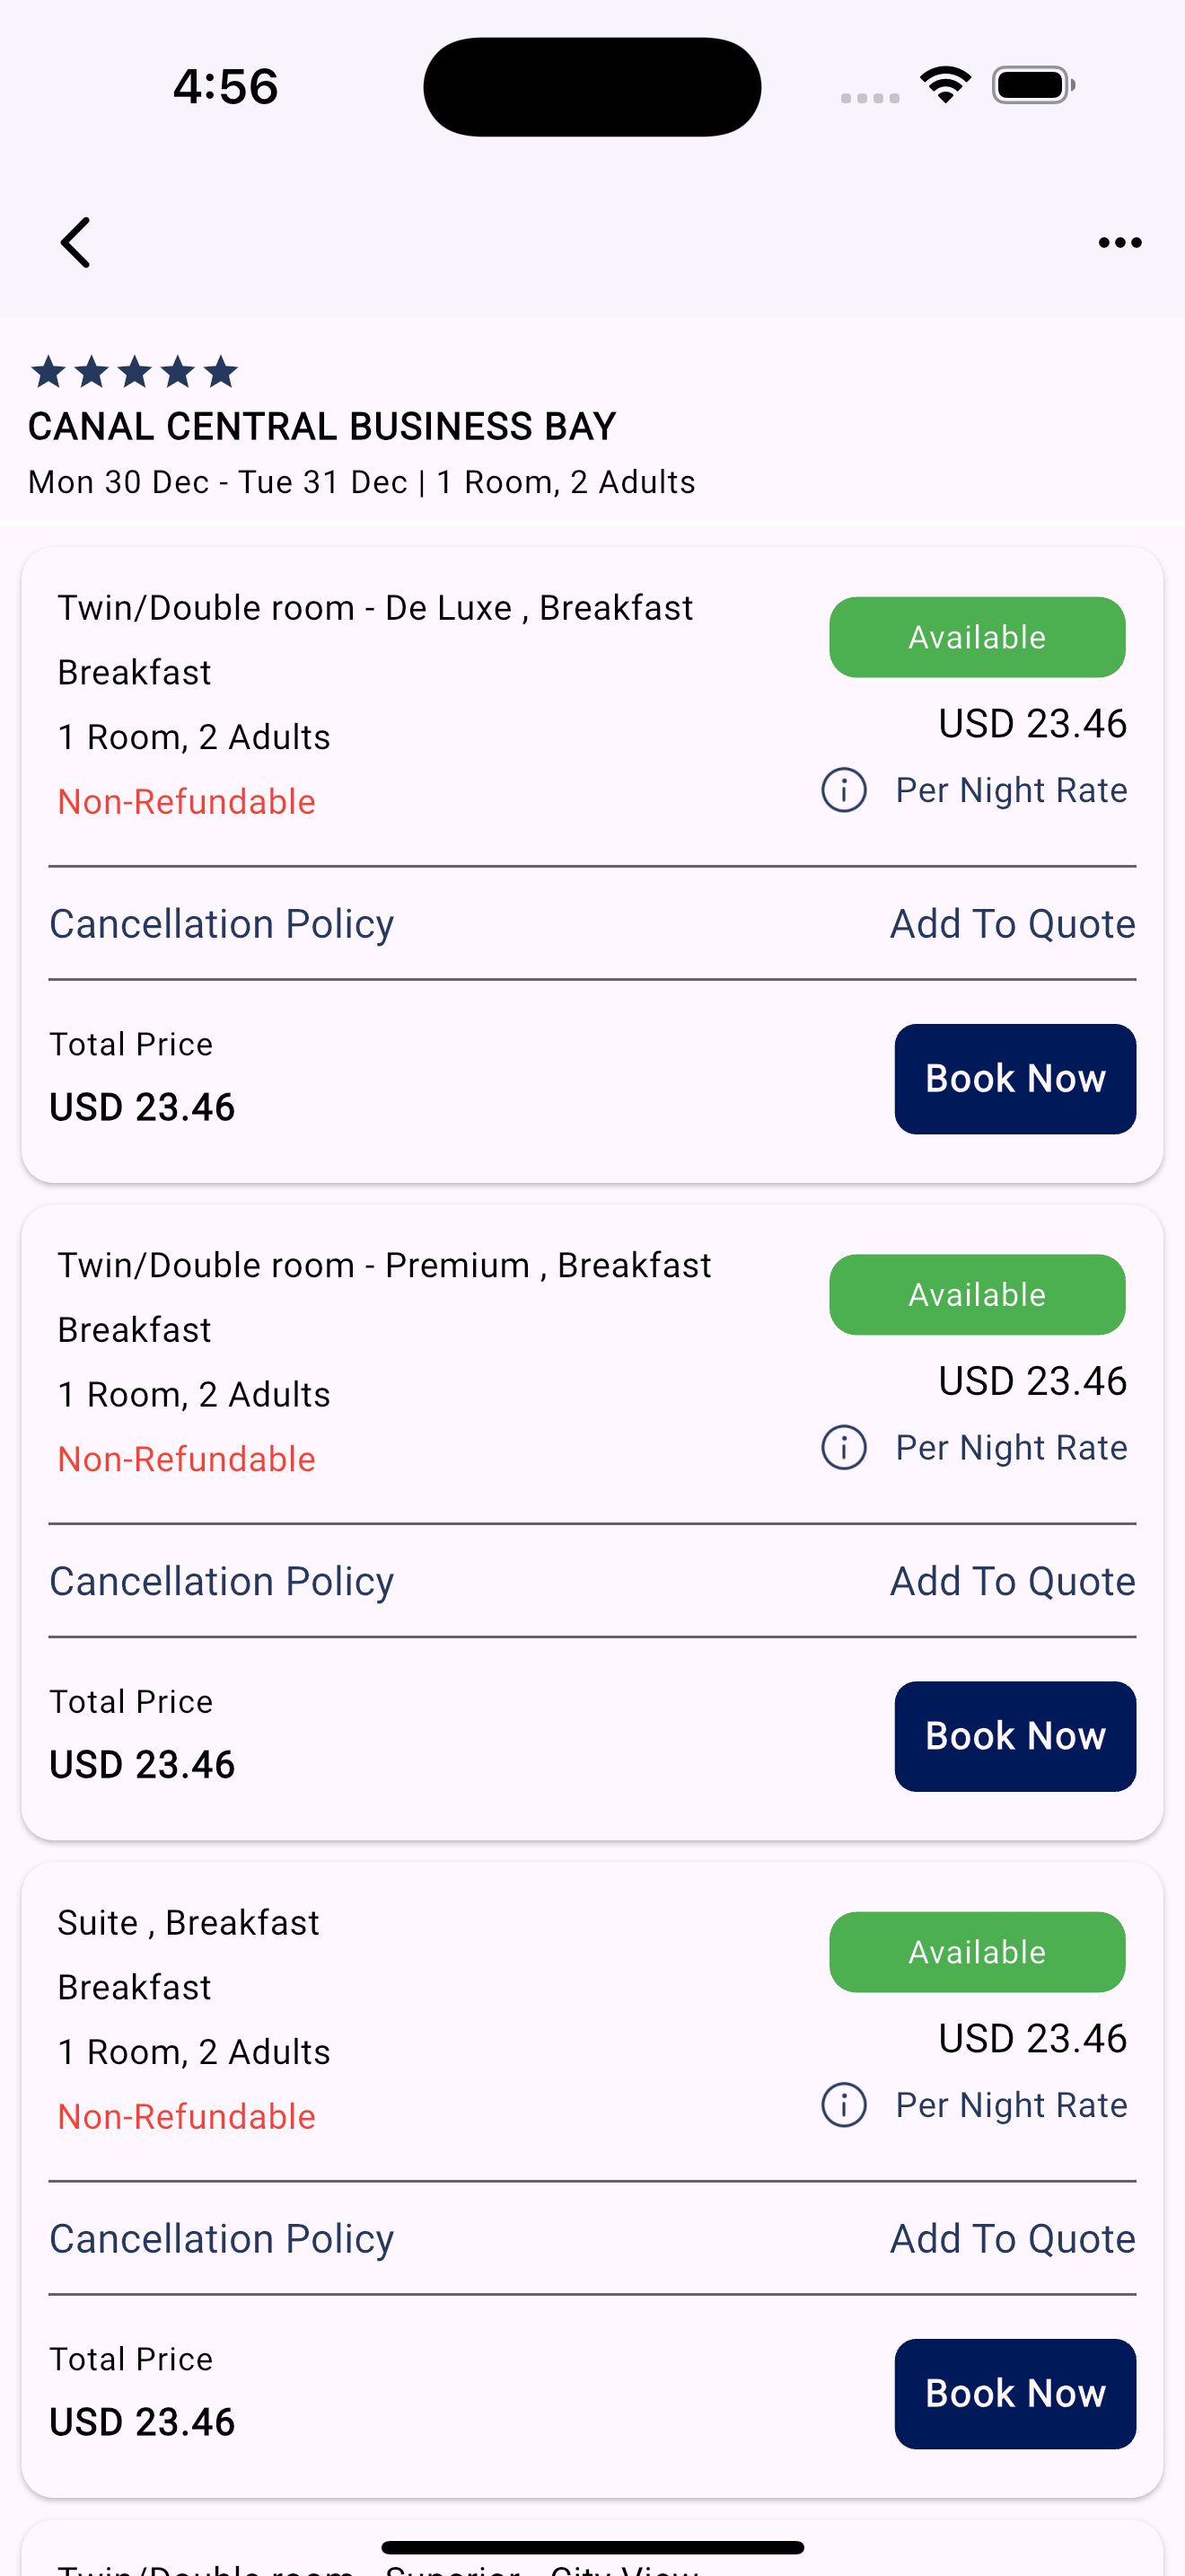This screenshot has height=2576, width=1185.
Task: Tap Available badge on the Suite
Action: [977, 1951]
